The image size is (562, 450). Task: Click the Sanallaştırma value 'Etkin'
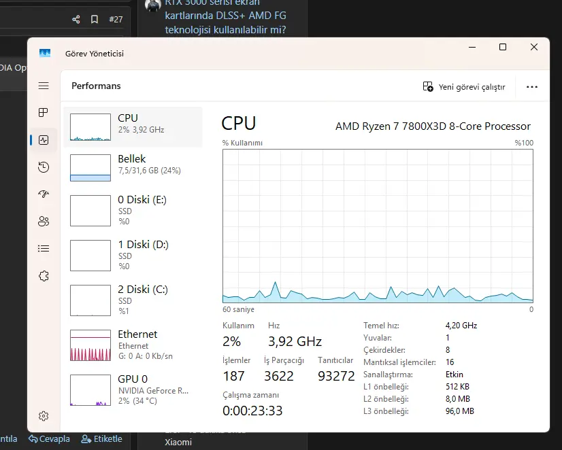454,375
